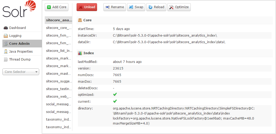The image size is (276, 134).
Task: Click the Core Admin icon in sidebar
Action: tap(6, 44)
